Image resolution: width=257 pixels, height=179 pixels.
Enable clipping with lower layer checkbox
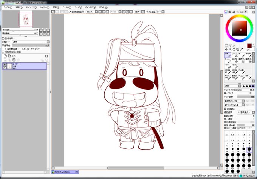point(20,49)
